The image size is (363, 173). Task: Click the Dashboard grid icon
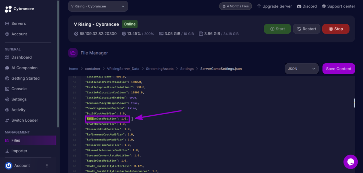coord(7,57)
